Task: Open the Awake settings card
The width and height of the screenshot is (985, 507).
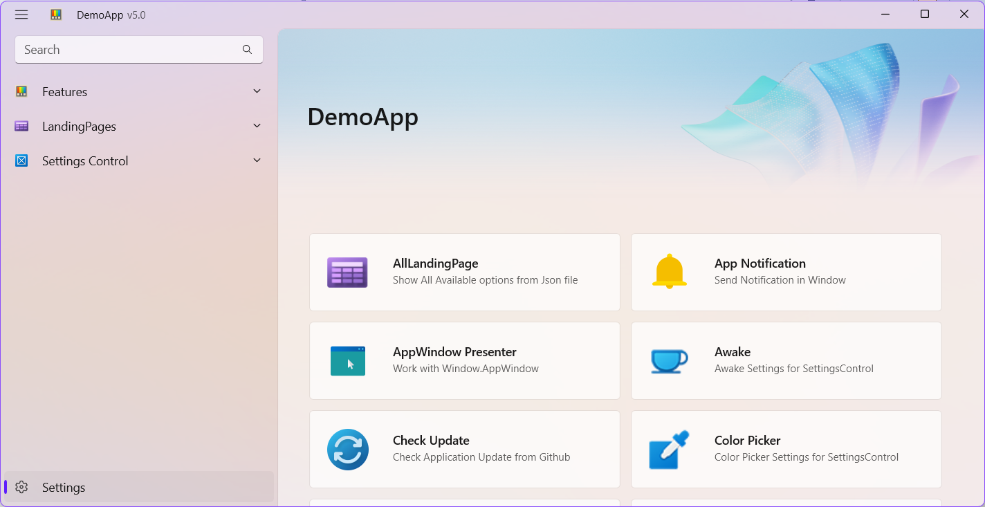Action: click(x=786, y=360)
